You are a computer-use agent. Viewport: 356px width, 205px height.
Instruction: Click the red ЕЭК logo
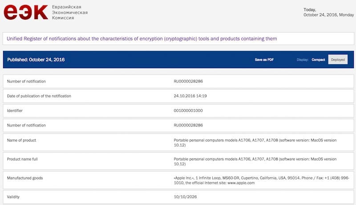26,12
